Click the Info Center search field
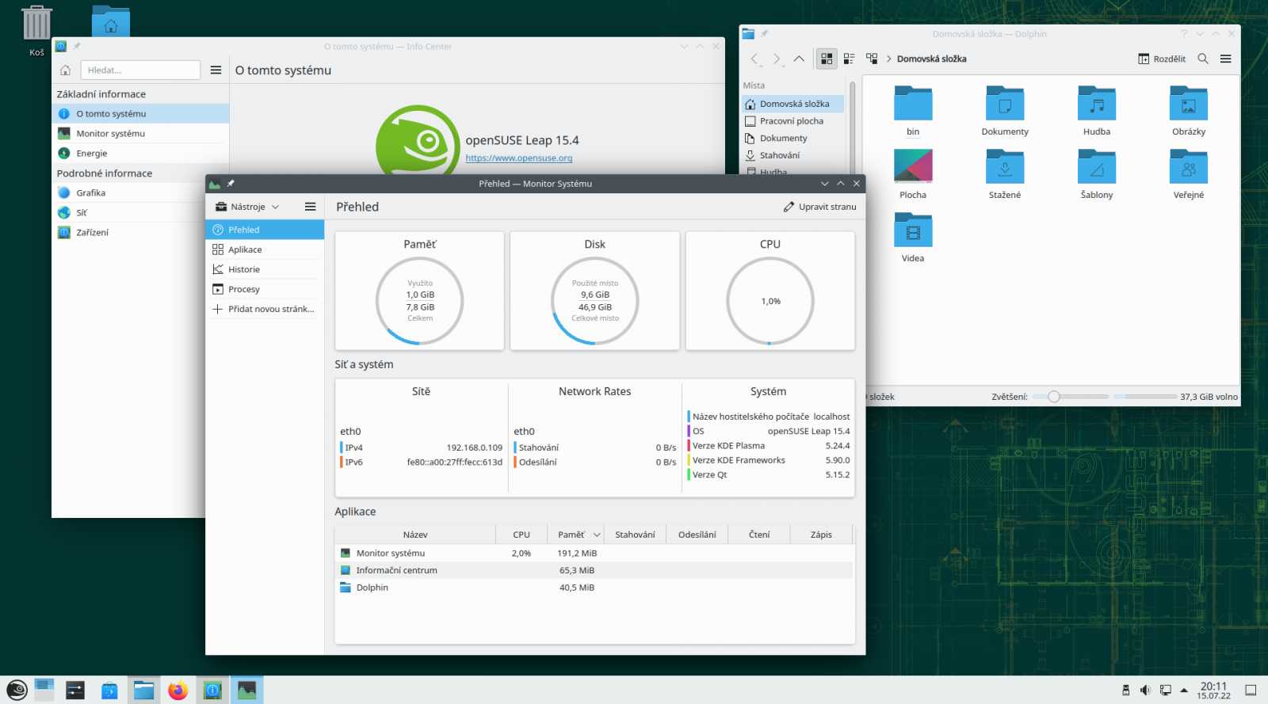 [x=140, y=70]
